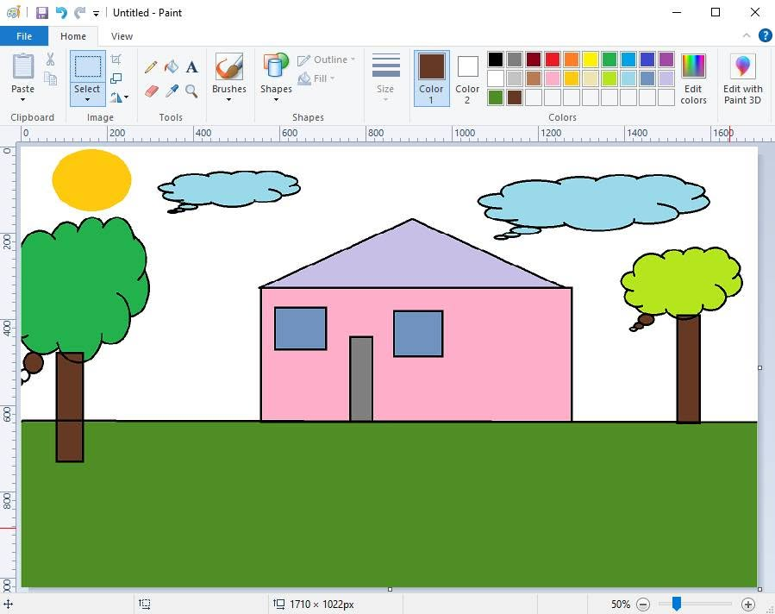Click the Brushes tool icon
This screenshot has width=775, height=614.
228,66
